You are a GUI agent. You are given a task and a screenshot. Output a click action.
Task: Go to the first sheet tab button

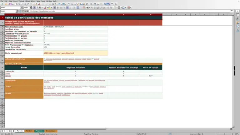coord(2,131)
